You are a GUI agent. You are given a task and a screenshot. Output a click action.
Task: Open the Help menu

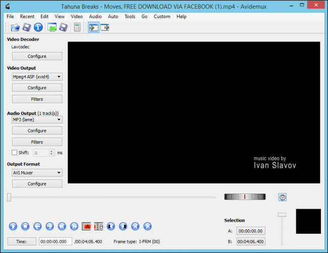click(x=181, y=17)
